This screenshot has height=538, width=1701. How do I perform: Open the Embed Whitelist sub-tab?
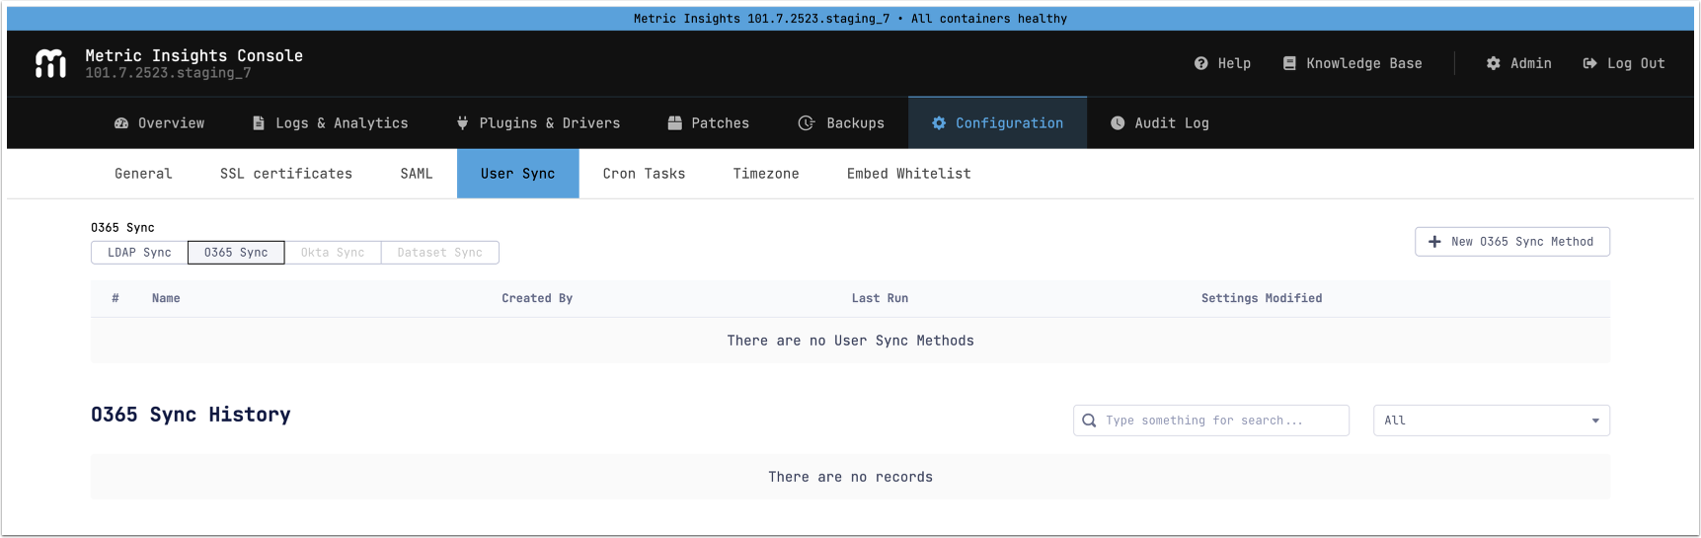click(909, 174)
